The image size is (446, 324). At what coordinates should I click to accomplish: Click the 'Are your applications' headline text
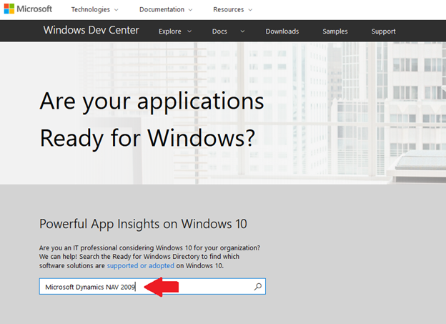152,102
